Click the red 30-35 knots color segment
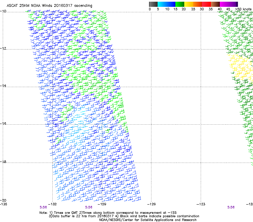This screenshot has height=222, width=253. (x=207, y=4)
